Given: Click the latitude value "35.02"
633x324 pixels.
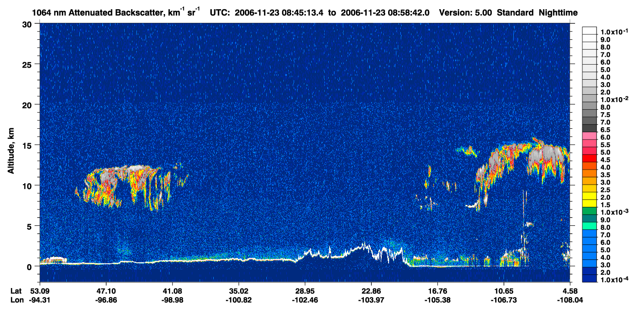Looking at the screenshot, I should (239, 291).
